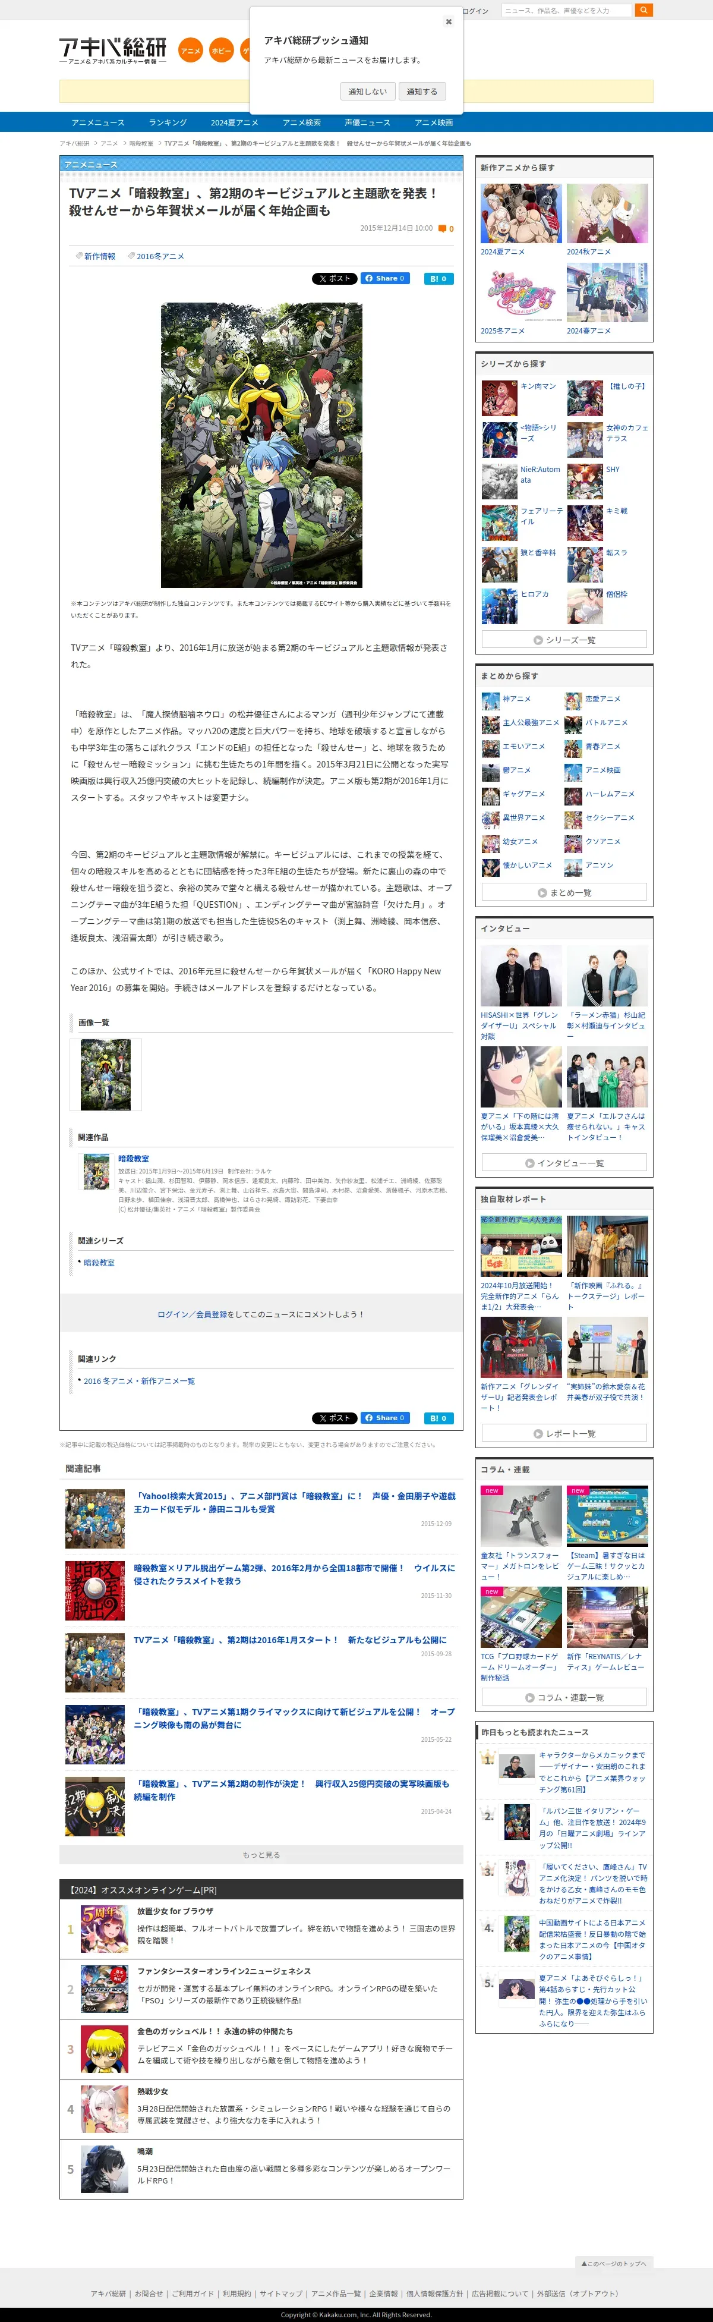Open アニメニュース in blue nav bar

tap(98, 122)
